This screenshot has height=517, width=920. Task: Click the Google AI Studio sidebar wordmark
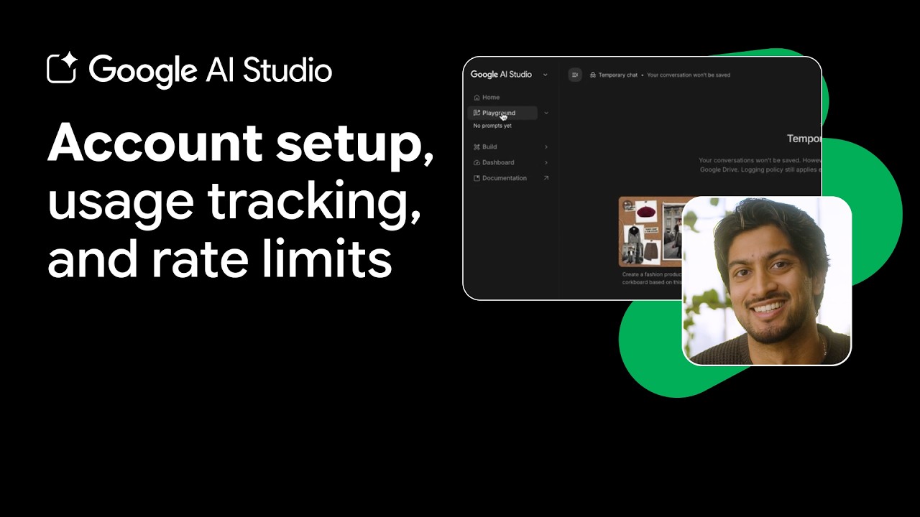pos(501,74)
